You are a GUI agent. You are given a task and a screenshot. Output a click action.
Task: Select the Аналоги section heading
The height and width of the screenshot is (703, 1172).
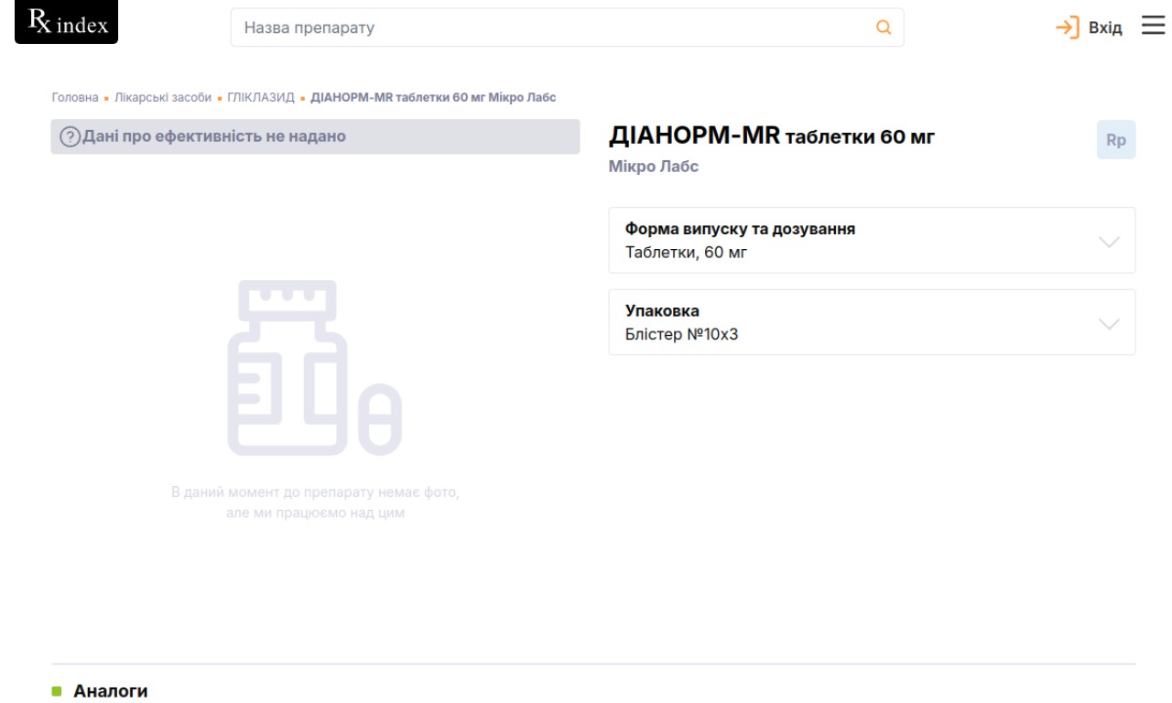point(110,691)
